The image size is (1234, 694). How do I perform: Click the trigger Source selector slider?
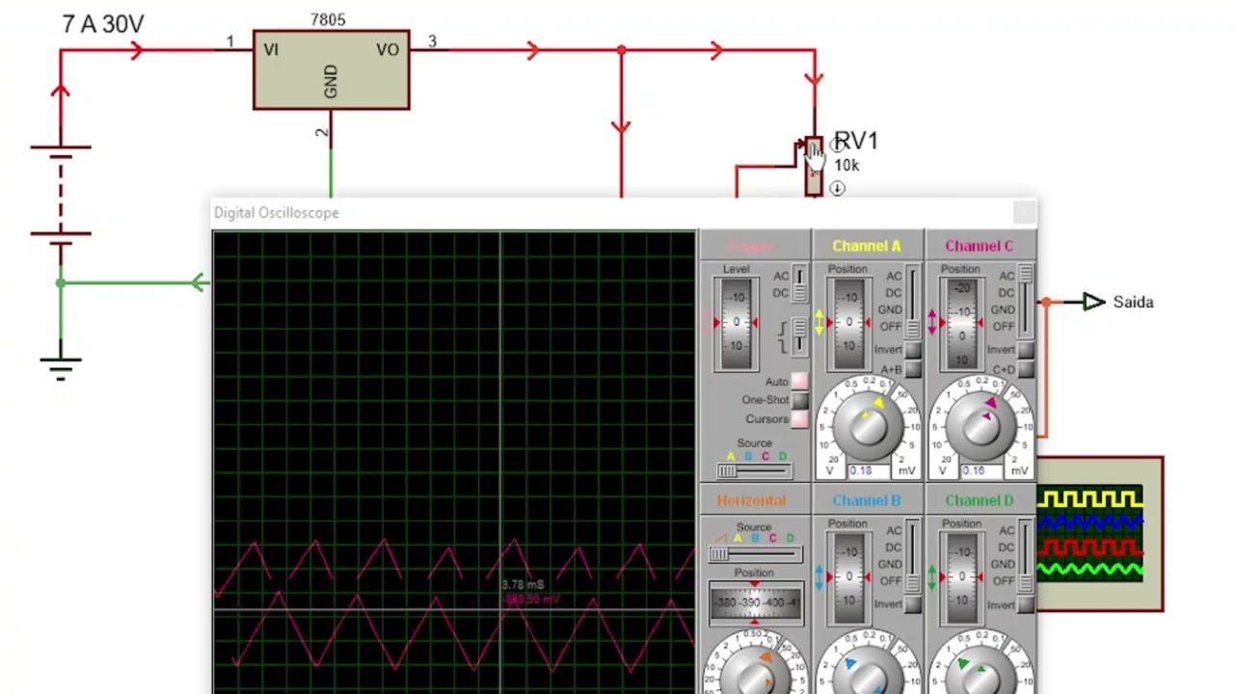[754, 470]
